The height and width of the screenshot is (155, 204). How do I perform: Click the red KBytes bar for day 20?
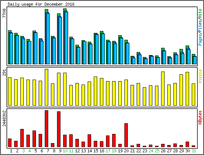tap(126, 135)
